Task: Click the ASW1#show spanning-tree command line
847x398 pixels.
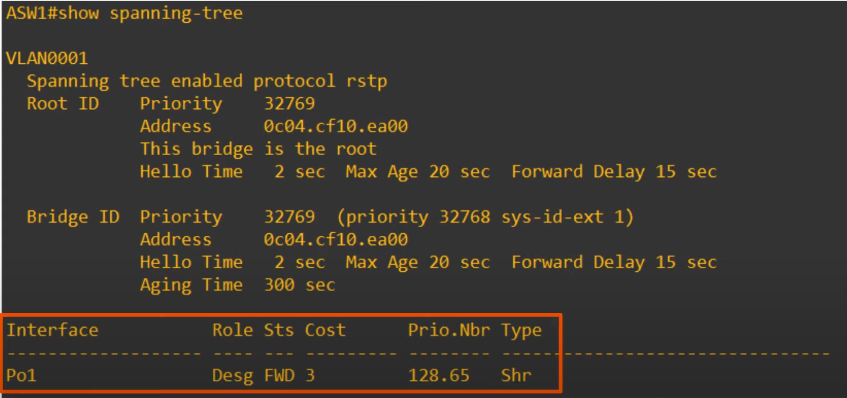Action: tap(124, 13)
